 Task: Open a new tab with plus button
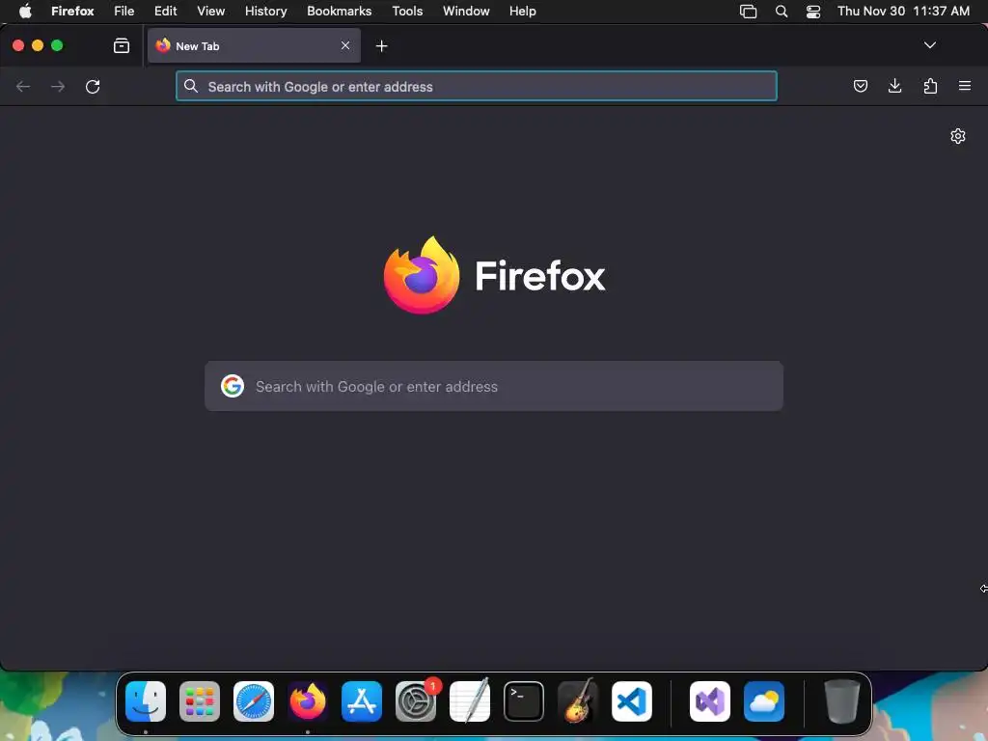point(381,46)
